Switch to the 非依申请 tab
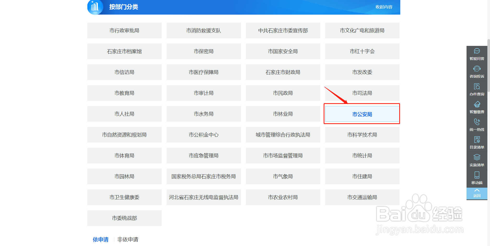490x246 pixels. click(128, 239)
